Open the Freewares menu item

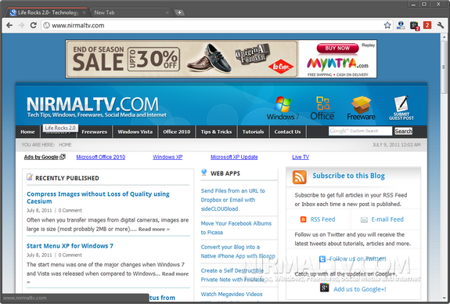point(95,132)
